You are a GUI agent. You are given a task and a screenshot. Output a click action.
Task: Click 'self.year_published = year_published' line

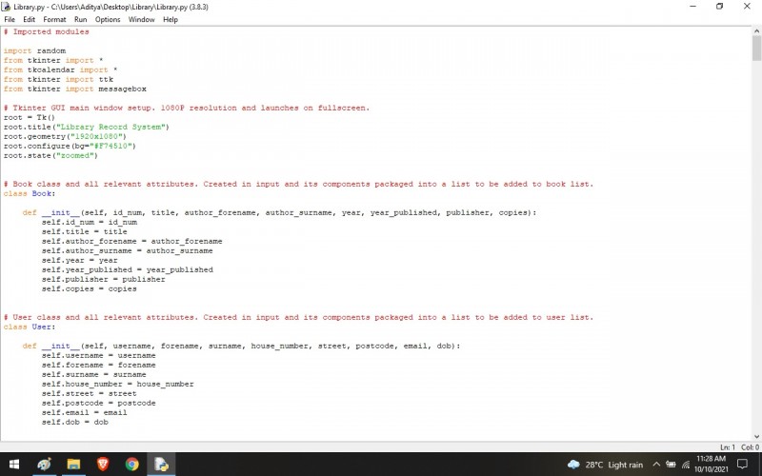click(128, 269)
